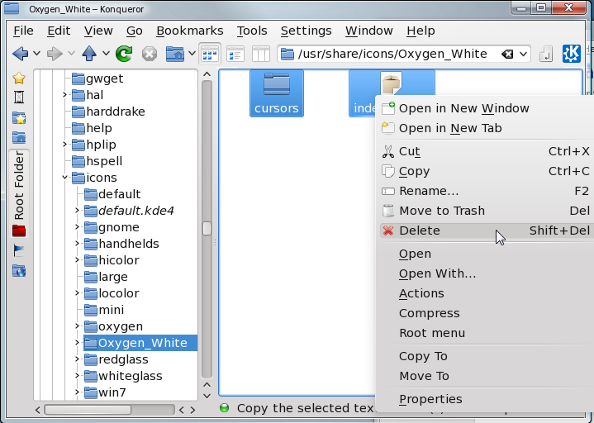
Task: Open the Settings menu
Action: click(x=307, y=31)
